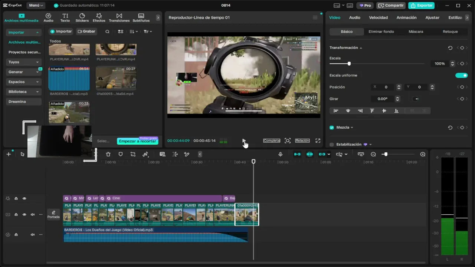Open the player full screen view
Image resolution: width=475 pixels, height=267 pixels.
point(318,141)
